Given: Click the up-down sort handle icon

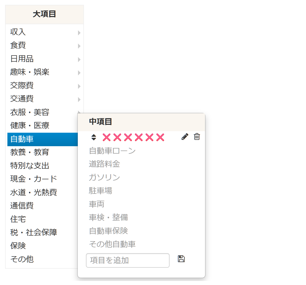Looking at the screenshot, I should 94,137.
